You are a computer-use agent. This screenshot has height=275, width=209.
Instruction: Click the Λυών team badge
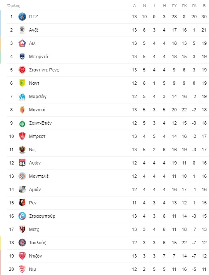coord(22,163)
